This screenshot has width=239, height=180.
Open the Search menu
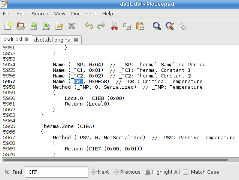(x=40, y=14)
